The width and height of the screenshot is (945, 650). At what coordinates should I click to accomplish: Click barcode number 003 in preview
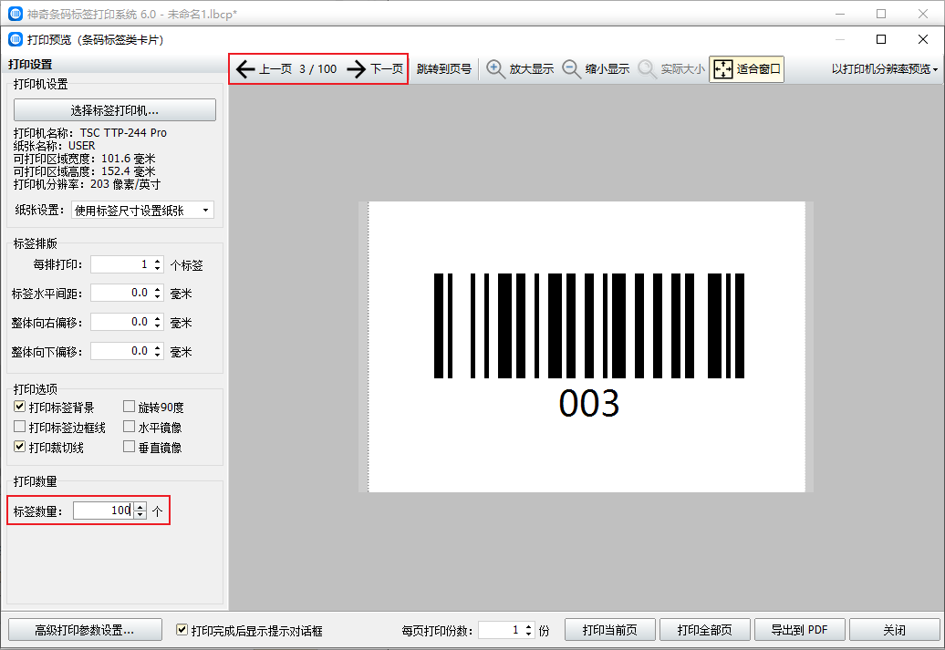(x=589, y=403)
